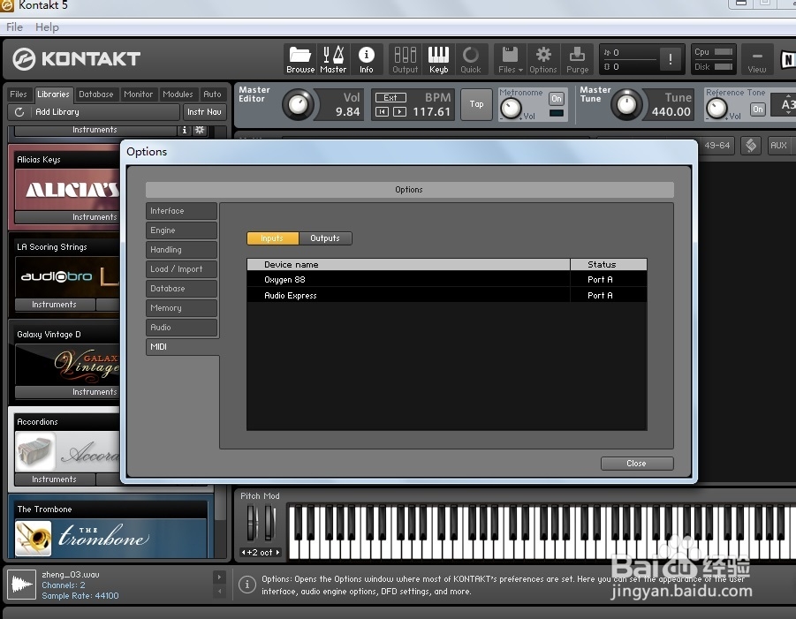Click the Reference Tone Vol knob
The height and width of the screenshot is (619, 796).
coord(716,108)
